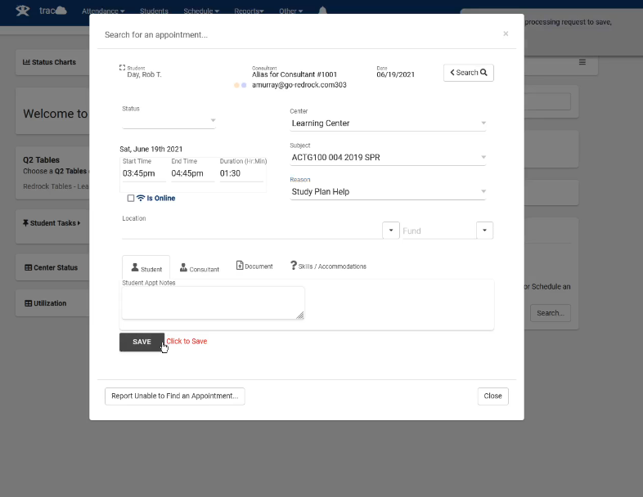Image resolution: width=643 pixels, height=497 pixels.
Task: Open the Subject dropdown ACTG100 004 2019 SPR
Action: [388, 157]
